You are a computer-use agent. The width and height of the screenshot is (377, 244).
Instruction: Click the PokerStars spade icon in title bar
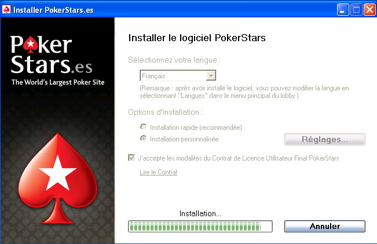[x=6, y=10]
